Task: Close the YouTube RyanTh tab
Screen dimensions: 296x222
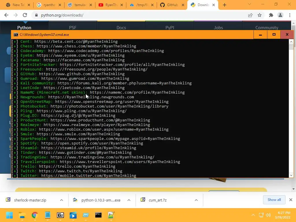Action: [122, 5]
